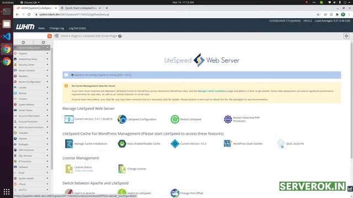The image size is (353, 198).
Task: Click the settings gear icon at top right of page
Action: (x=346, y=36)
